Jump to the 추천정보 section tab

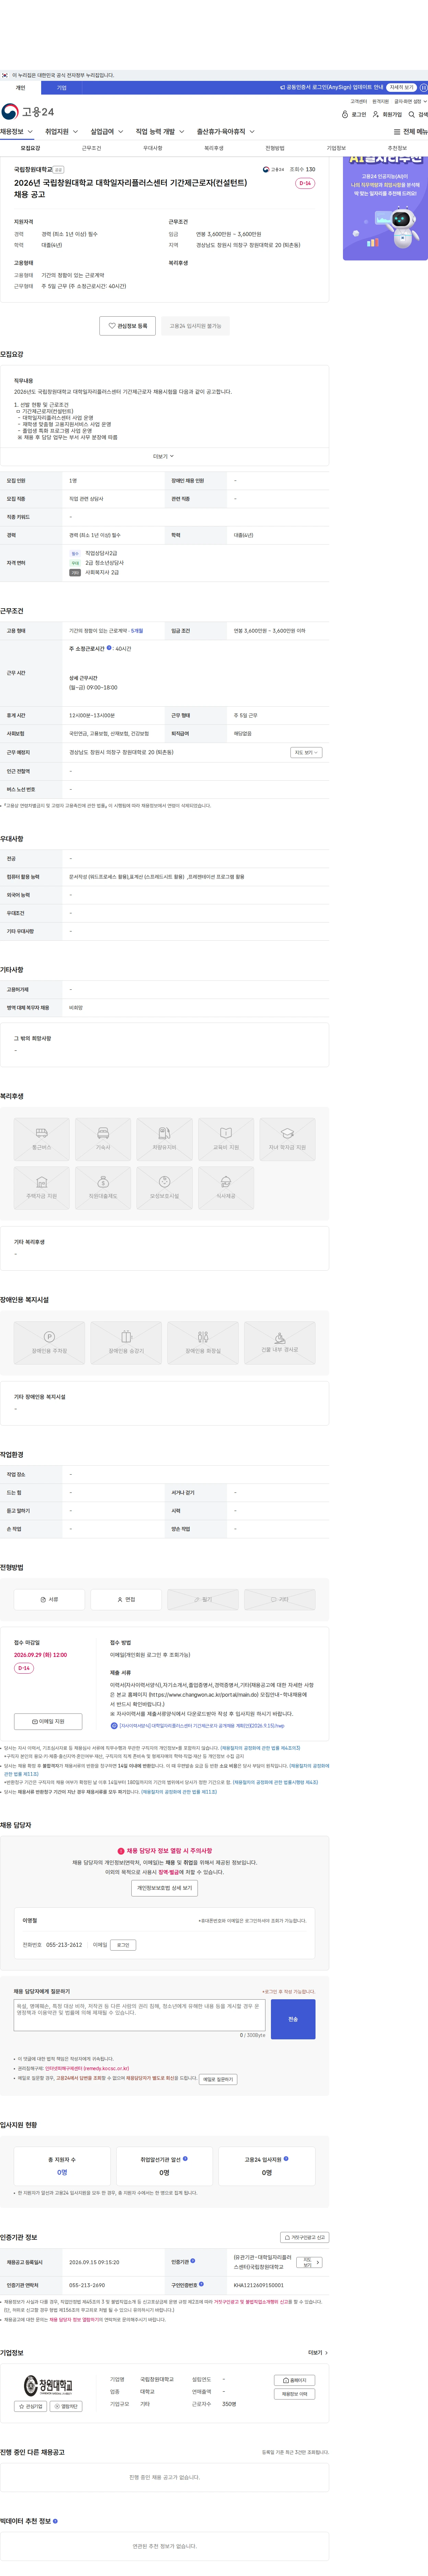[397, 148]
